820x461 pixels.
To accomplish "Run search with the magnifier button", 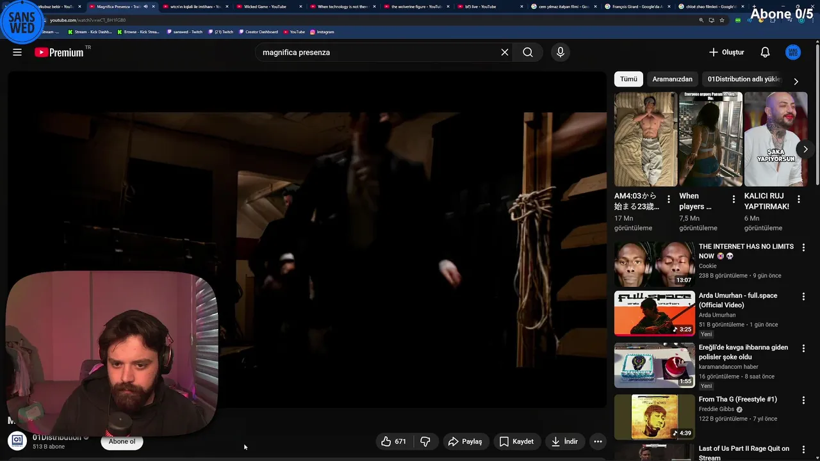I will tap(528, 53).
